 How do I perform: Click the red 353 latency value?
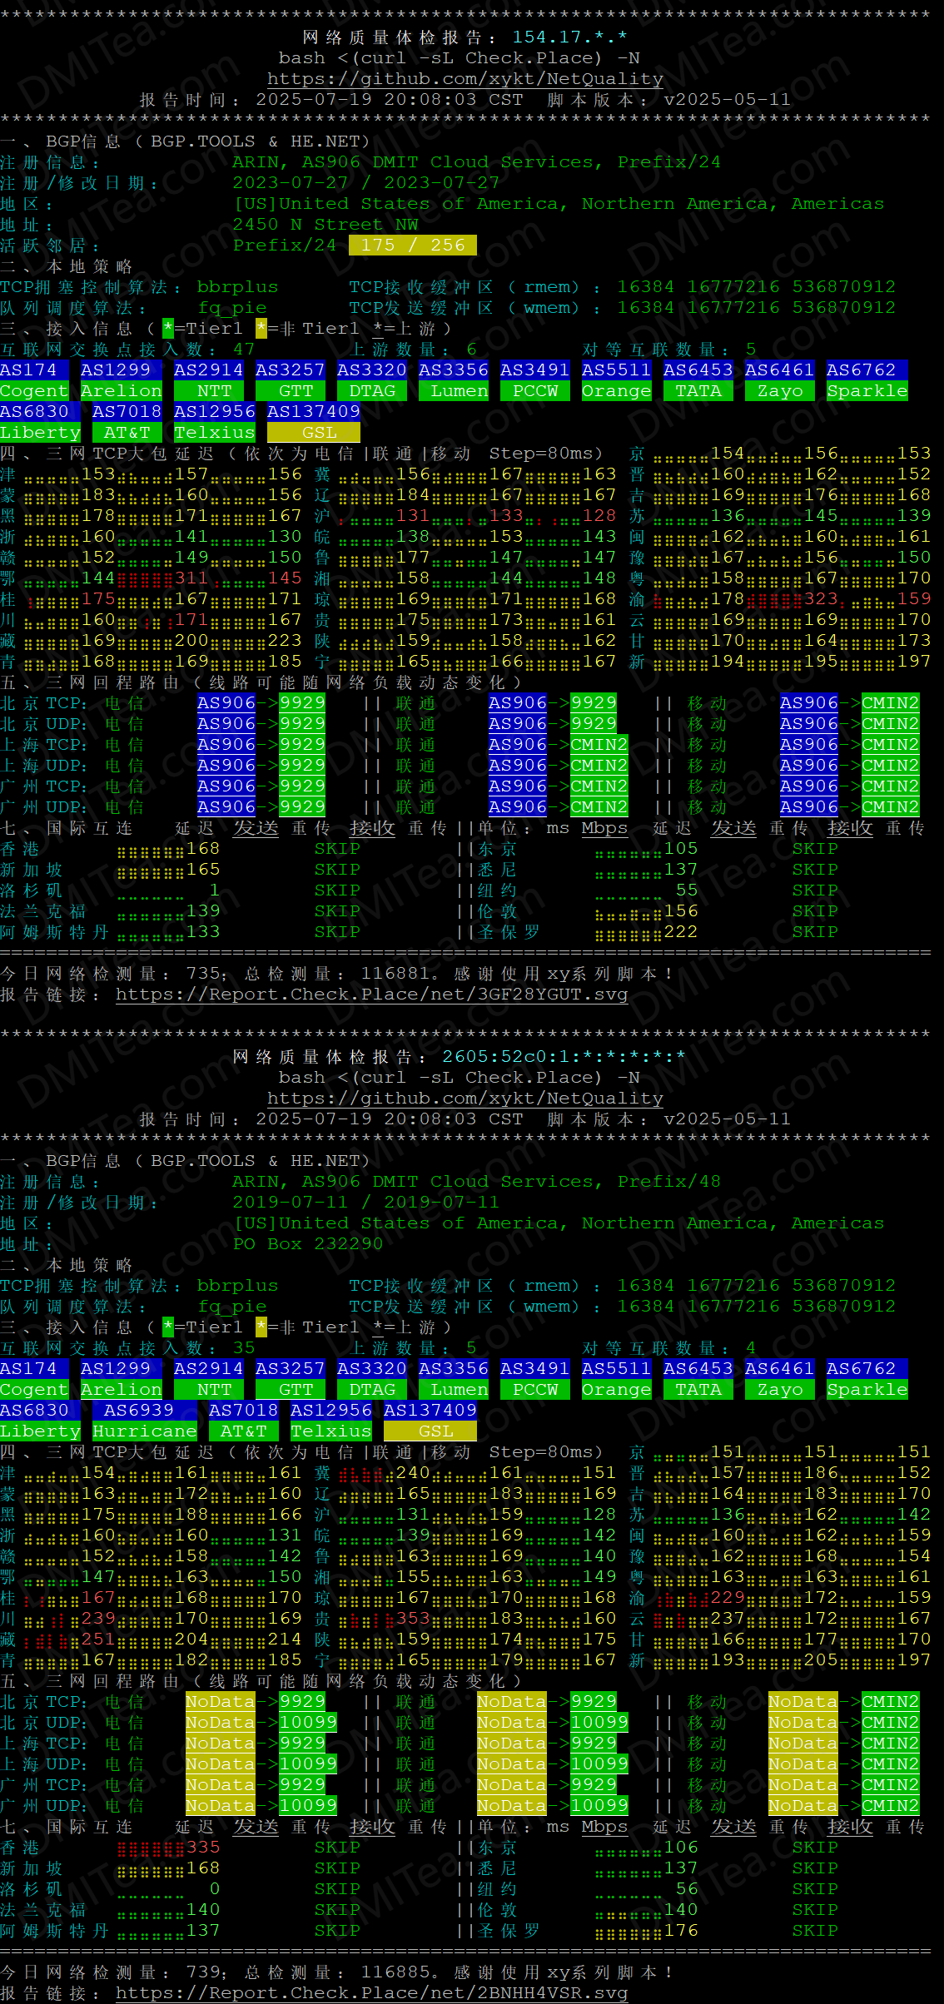(x=413, y=1619)
